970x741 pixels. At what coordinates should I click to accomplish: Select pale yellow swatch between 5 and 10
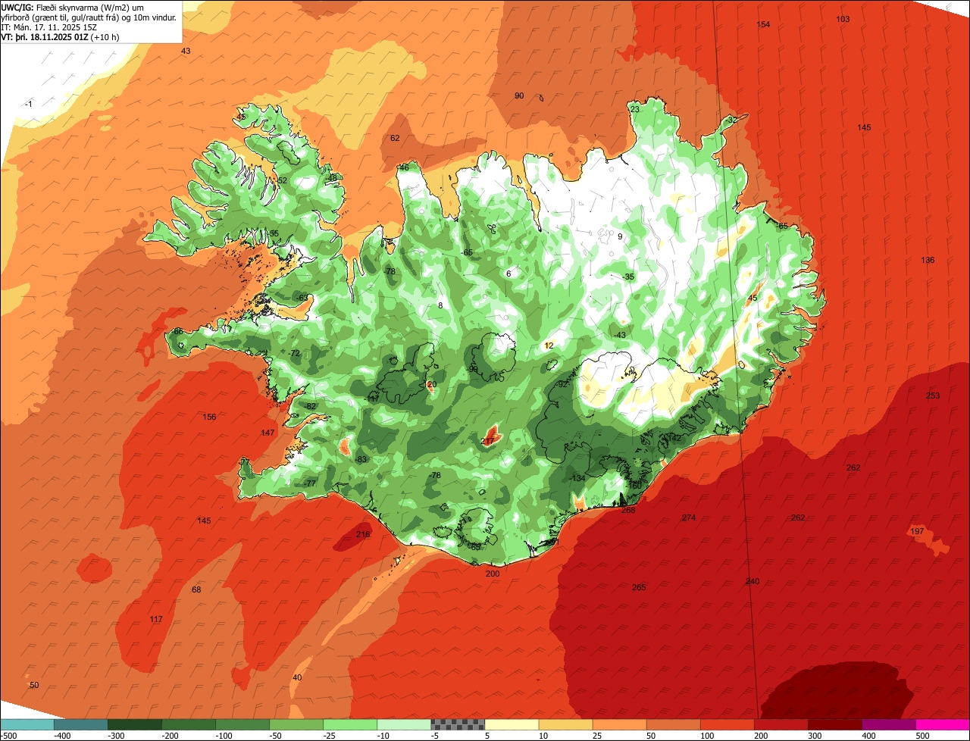[512, 724]
